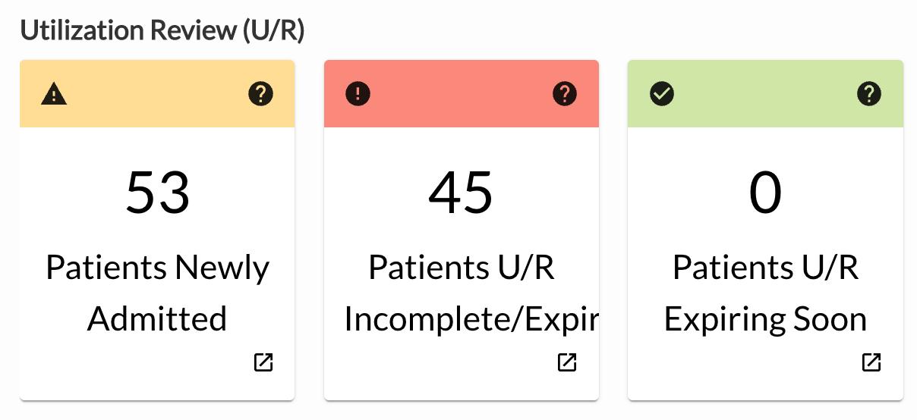The width and height of the screenshot is (917, 420).
Task: Click the exclamation alert icon on red card
Action: (358, 94)
